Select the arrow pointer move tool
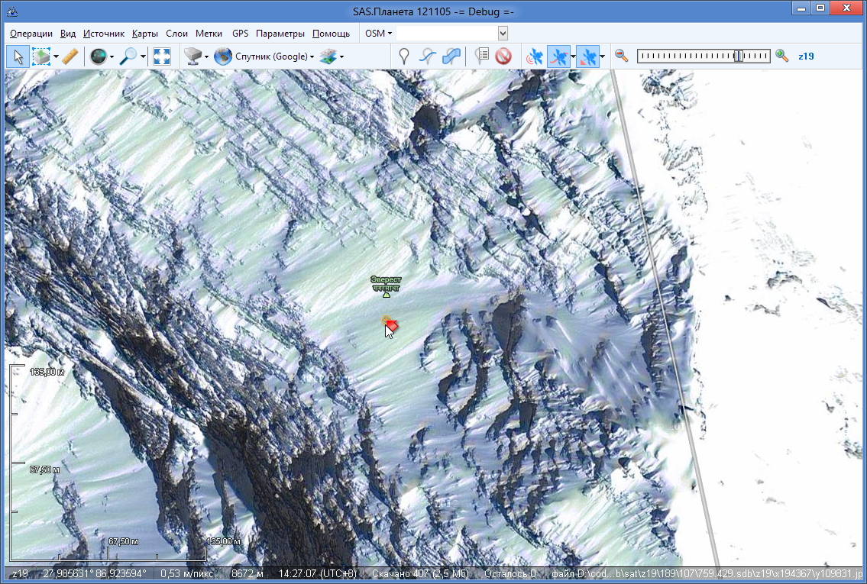Viewport: 867px width, 584px height. coord(18,56)
